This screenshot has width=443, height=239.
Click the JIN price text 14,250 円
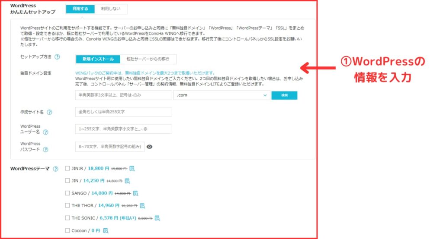94,181
